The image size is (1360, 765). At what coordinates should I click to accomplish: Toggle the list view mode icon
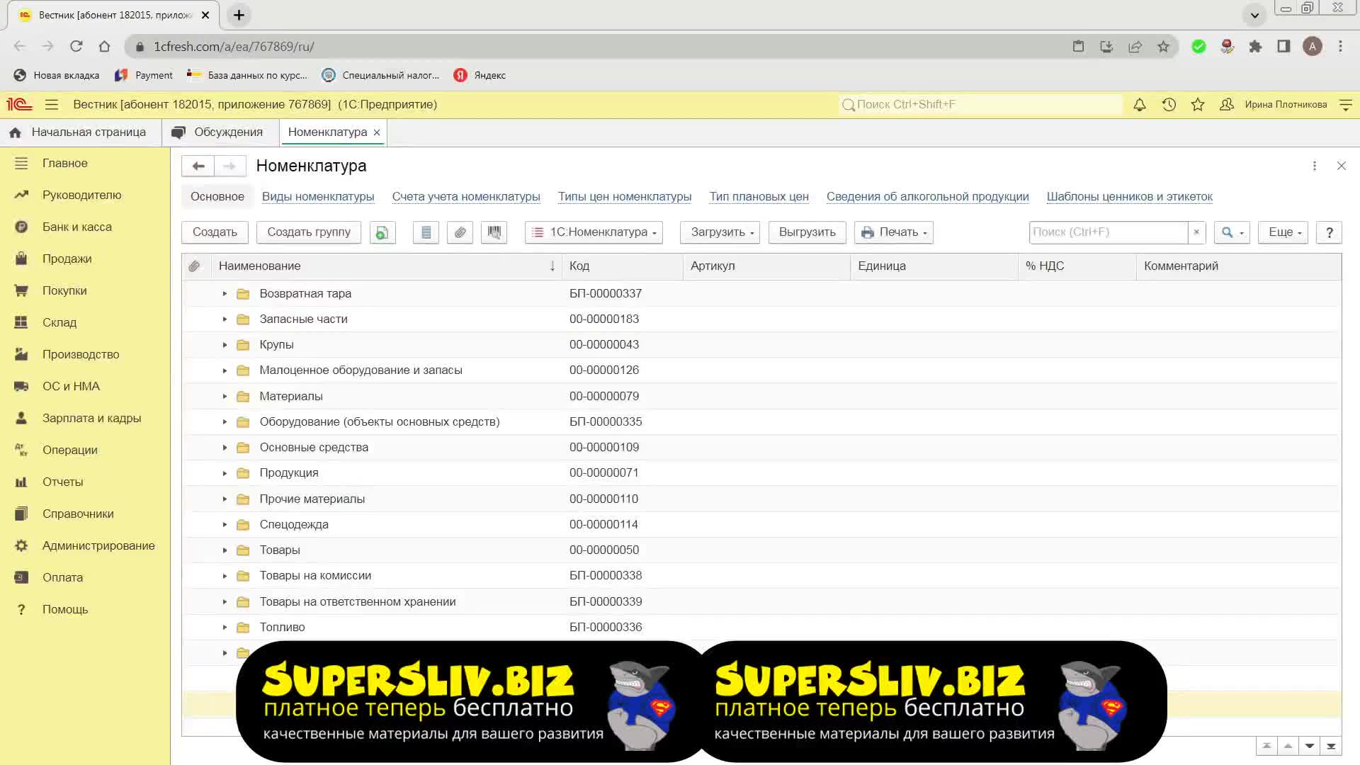(426, 232)
